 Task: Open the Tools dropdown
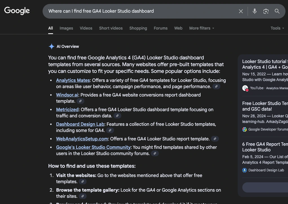(277, 28)
